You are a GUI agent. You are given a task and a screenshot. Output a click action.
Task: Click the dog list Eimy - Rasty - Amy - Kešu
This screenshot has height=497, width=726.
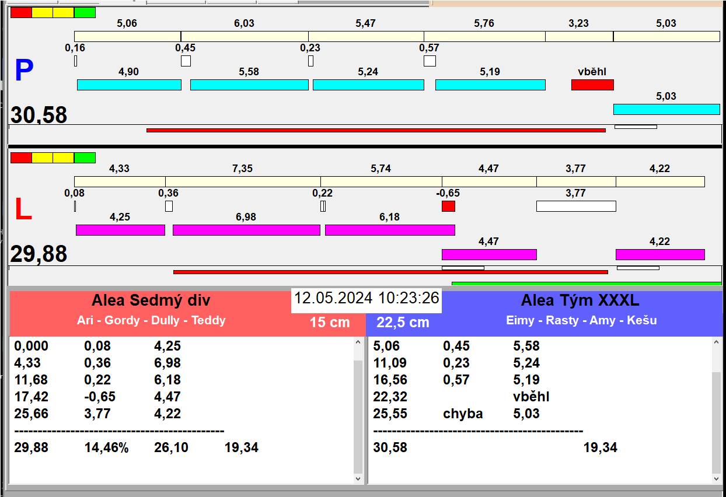pos(581,320)
